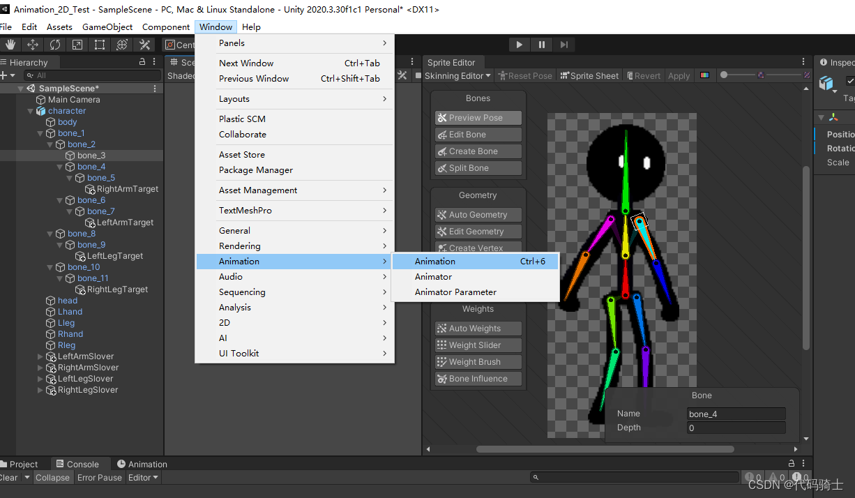Select the Rect tool in the toolbar
Screen dimensions: 855x498
100,45
